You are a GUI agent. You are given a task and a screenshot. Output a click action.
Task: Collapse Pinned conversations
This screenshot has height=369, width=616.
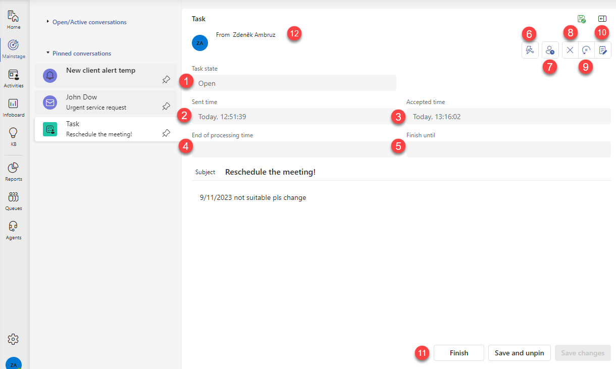pyautogui.click(x=78, y=54)
